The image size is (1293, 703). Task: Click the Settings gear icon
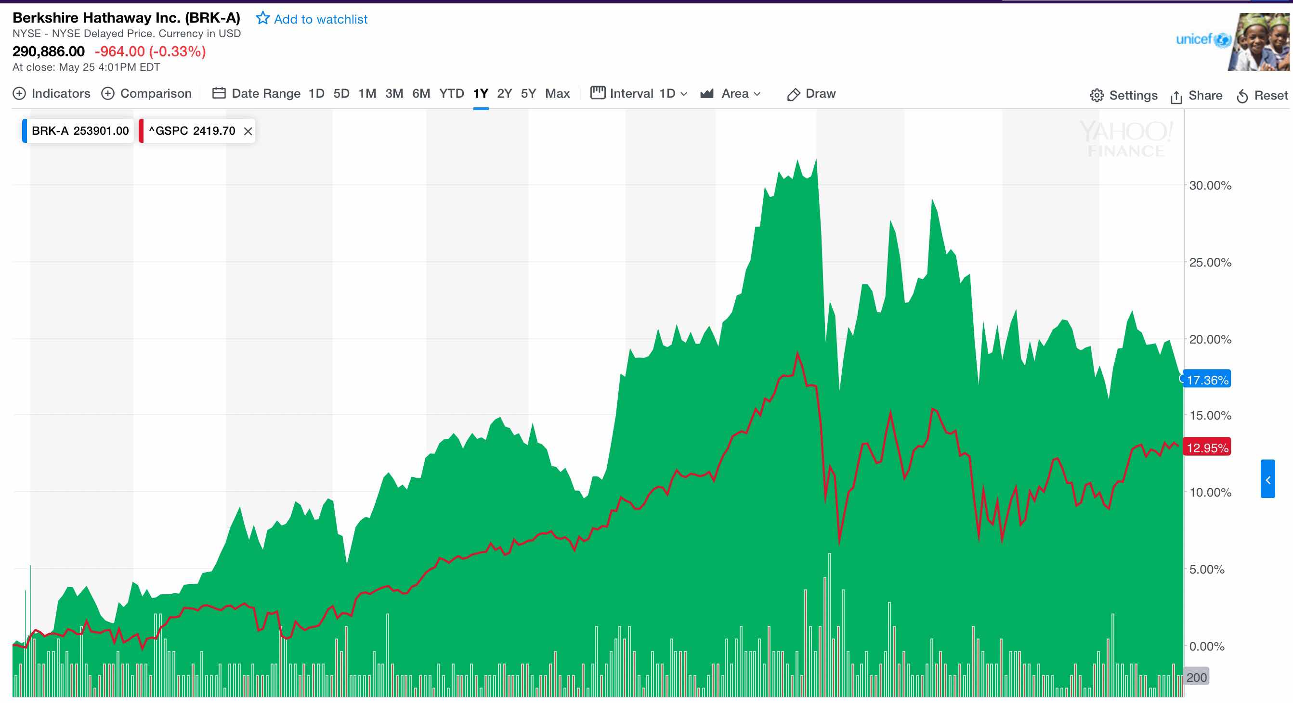pos(1097,95)
